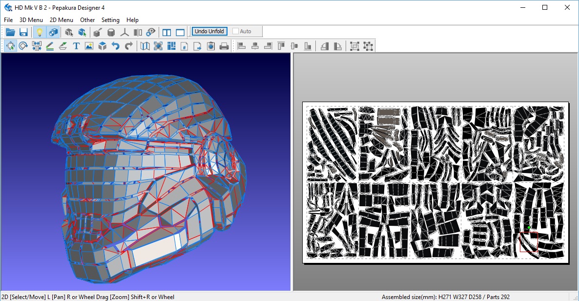Switch to the single-pane window layout
The image size is (579, 301).
pyautogui.click(x=180, y=32)
